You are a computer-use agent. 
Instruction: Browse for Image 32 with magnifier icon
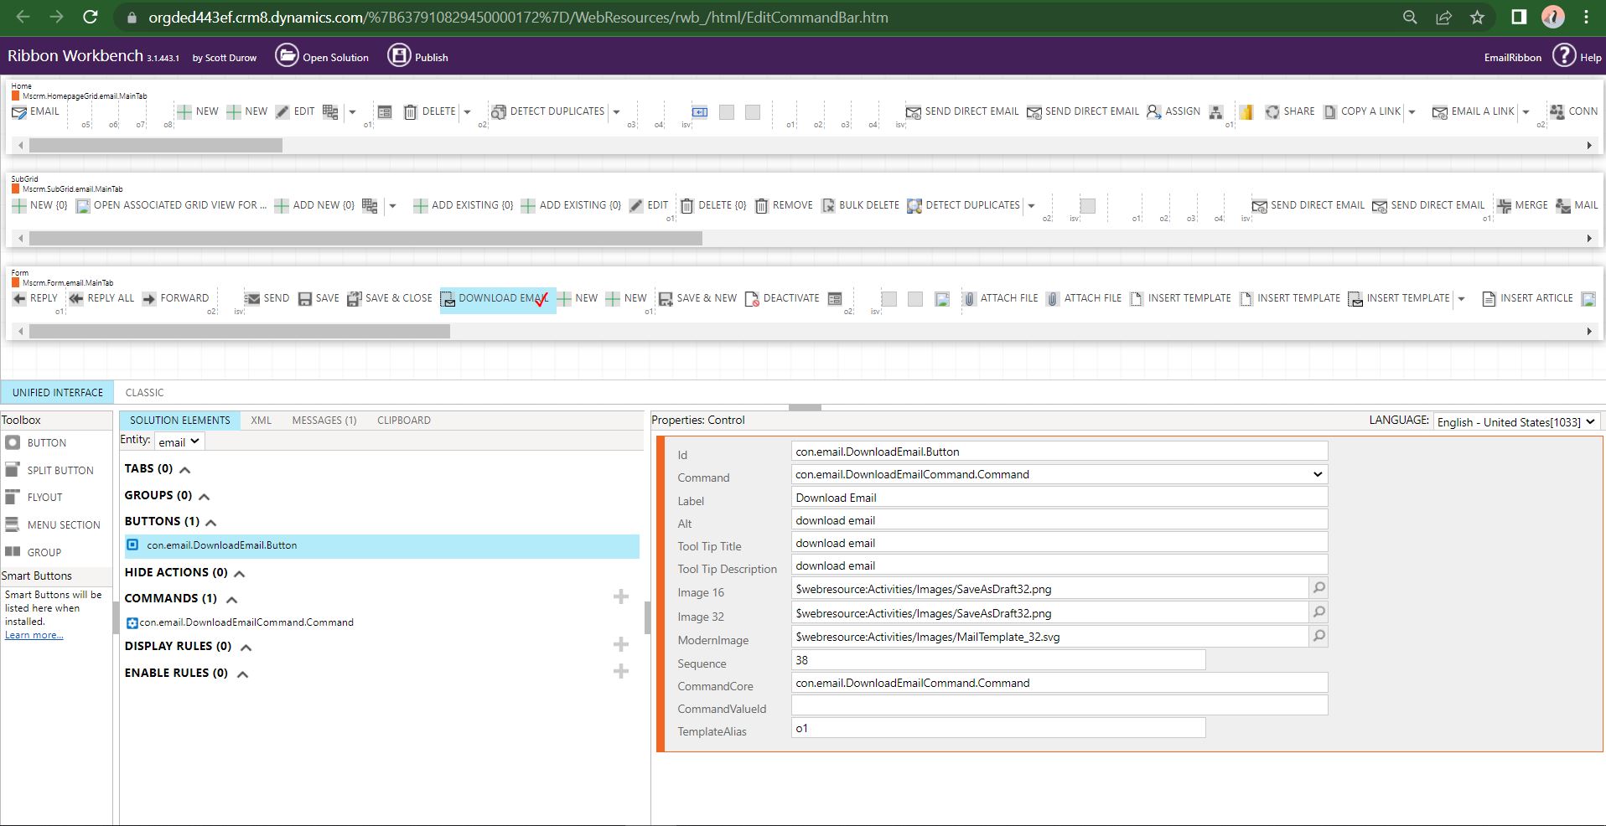1318,612
